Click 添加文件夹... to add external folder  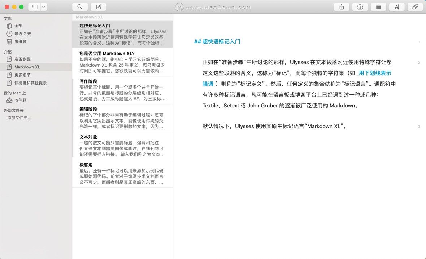click(19, 118)
